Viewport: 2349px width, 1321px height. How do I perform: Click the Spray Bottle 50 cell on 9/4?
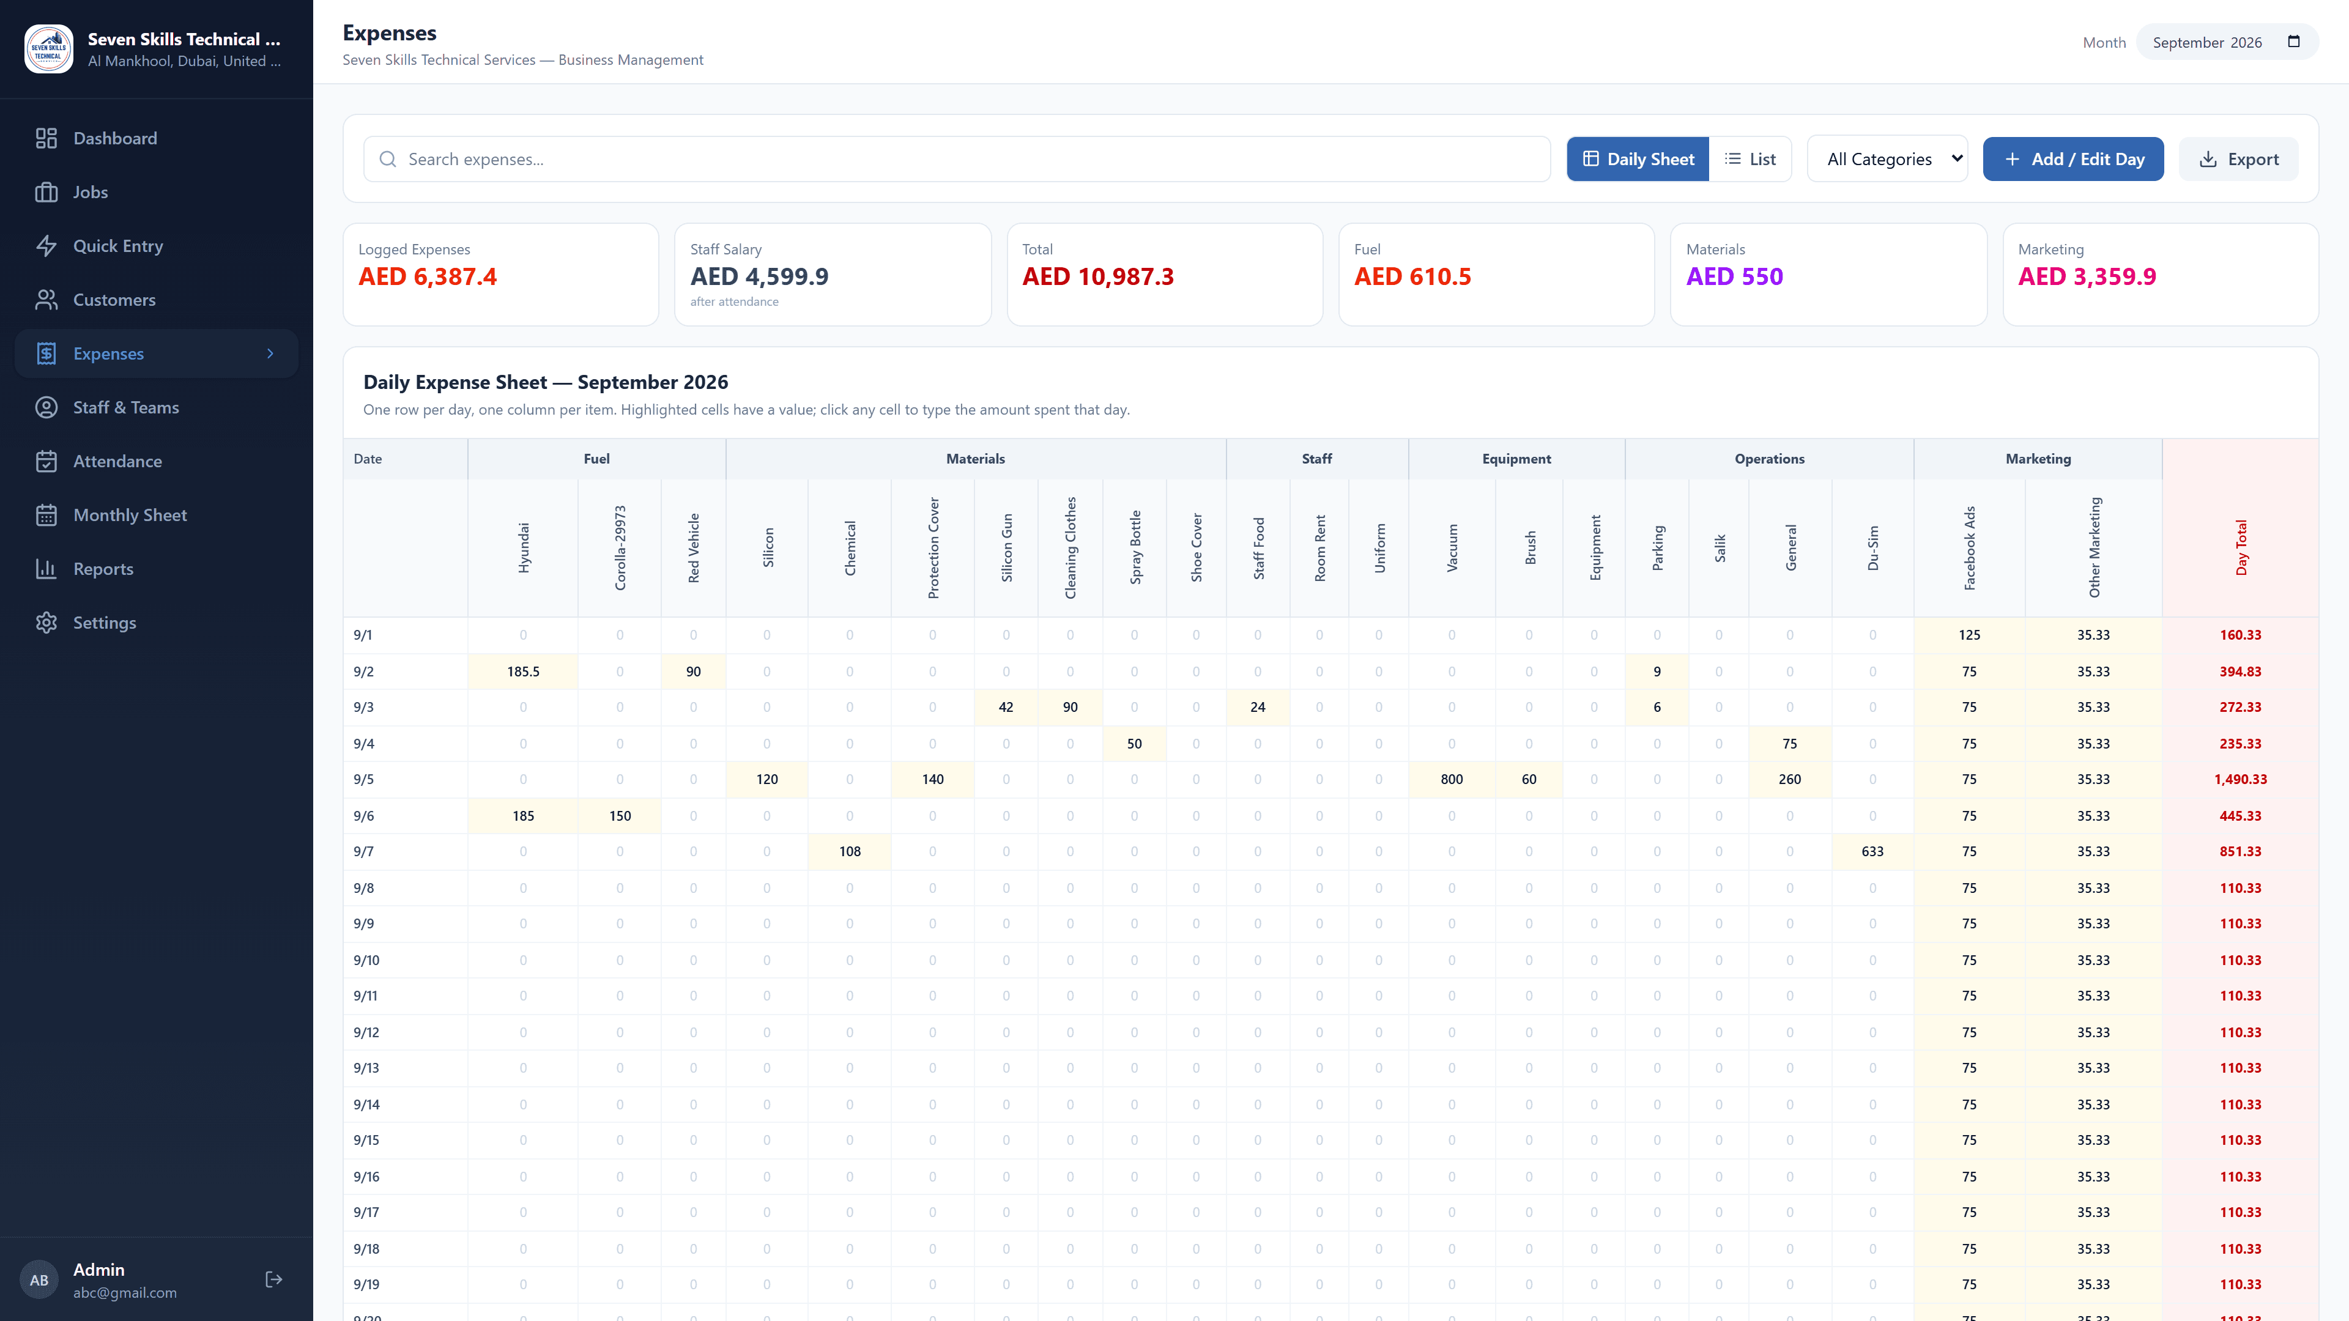pos(1134,744)
